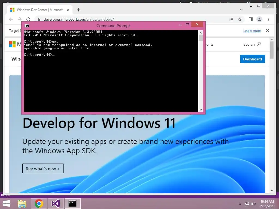Click the Develop for Windows 11 heading

pos(99,123)
